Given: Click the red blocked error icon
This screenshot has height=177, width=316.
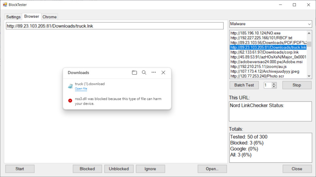Looking at the screenshot, I should (70, 101).
